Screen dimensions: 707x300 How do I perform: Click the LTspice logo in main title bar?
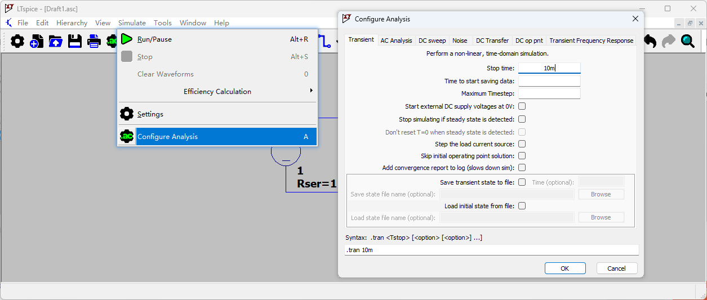pyautogui.click(x=9, y=8)
